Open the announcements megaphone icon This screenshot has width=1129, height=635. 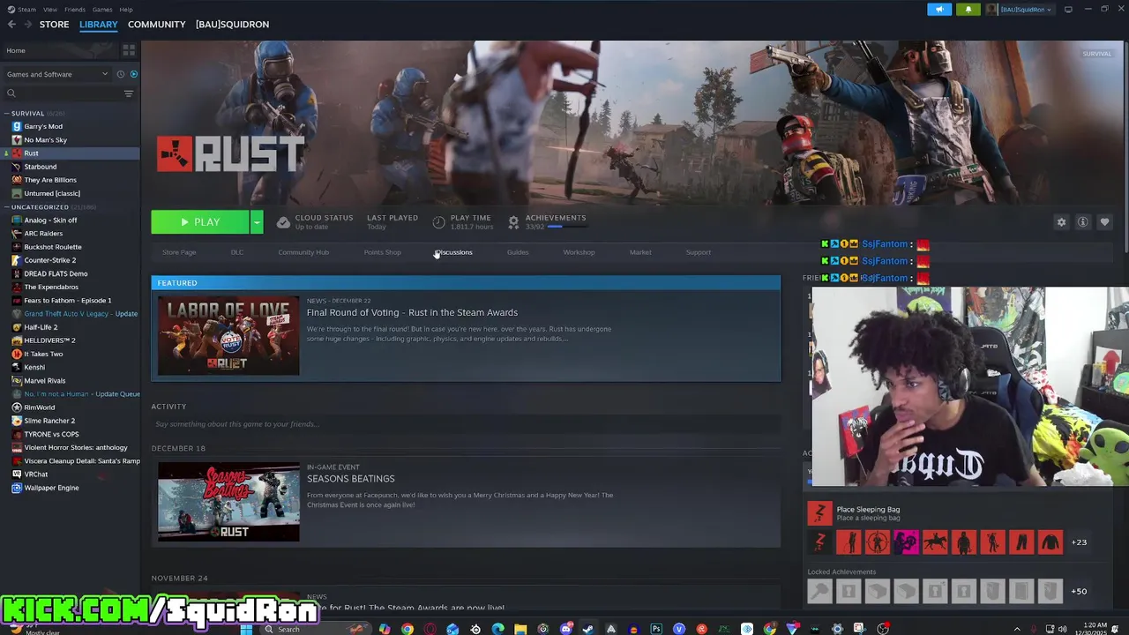(x=939, y=10)
